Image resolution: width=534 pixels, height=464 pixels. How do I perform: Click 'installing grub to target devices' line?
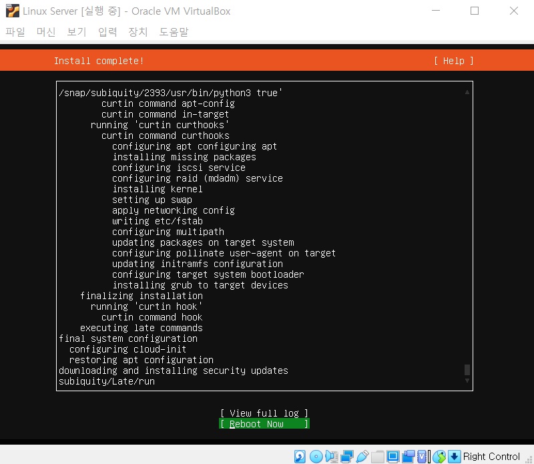point(200,285)
